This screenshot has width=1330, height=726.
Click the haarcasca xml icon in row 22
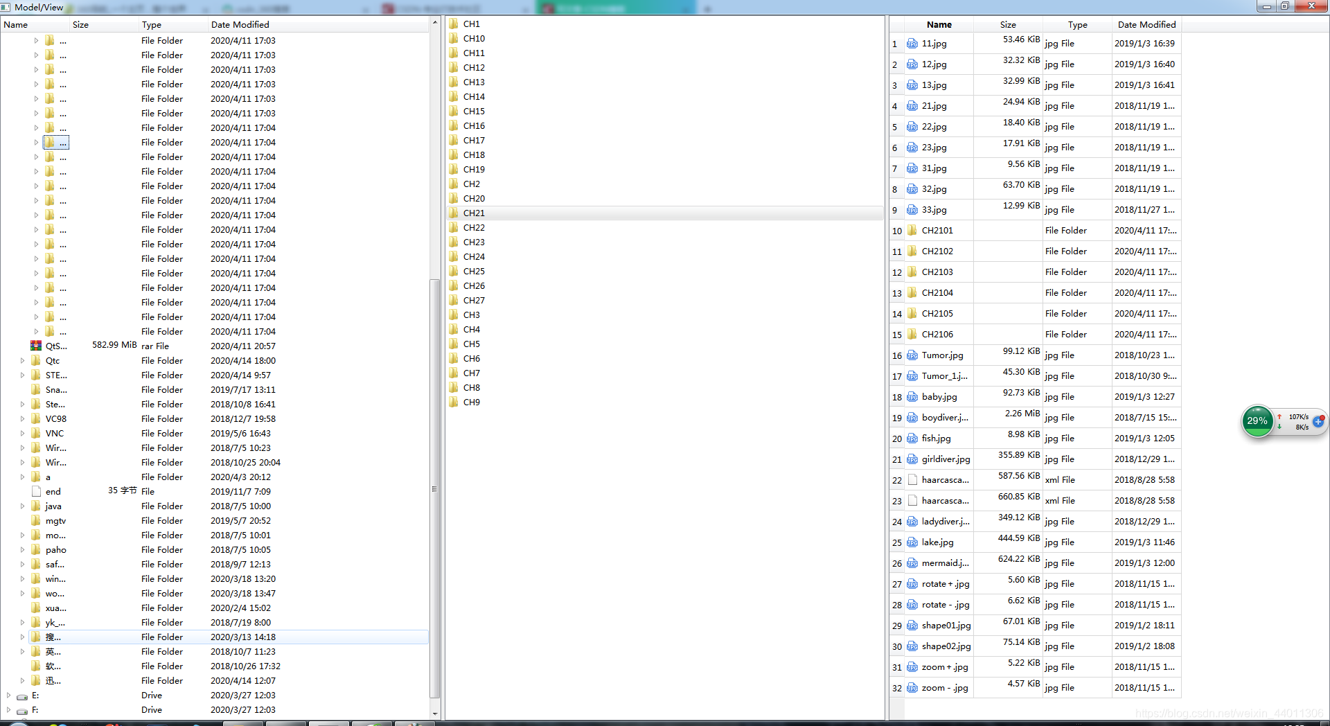[912, 479]
